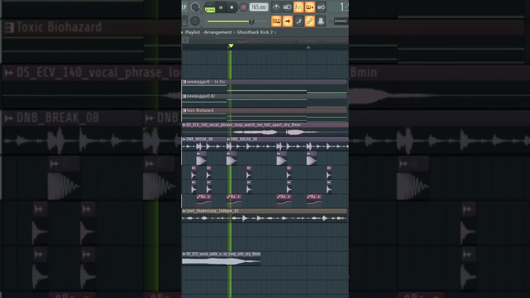
Task: Enable step editing mode icon
Action: [x=299, y=21]
